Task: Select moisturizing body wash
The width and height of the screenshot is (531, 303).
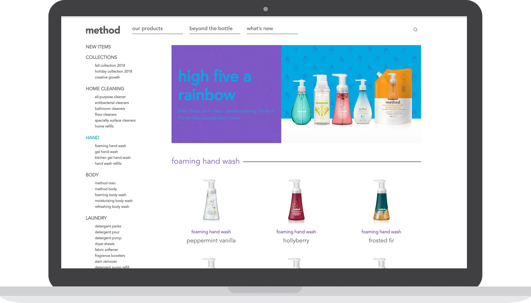Action: 114,201
